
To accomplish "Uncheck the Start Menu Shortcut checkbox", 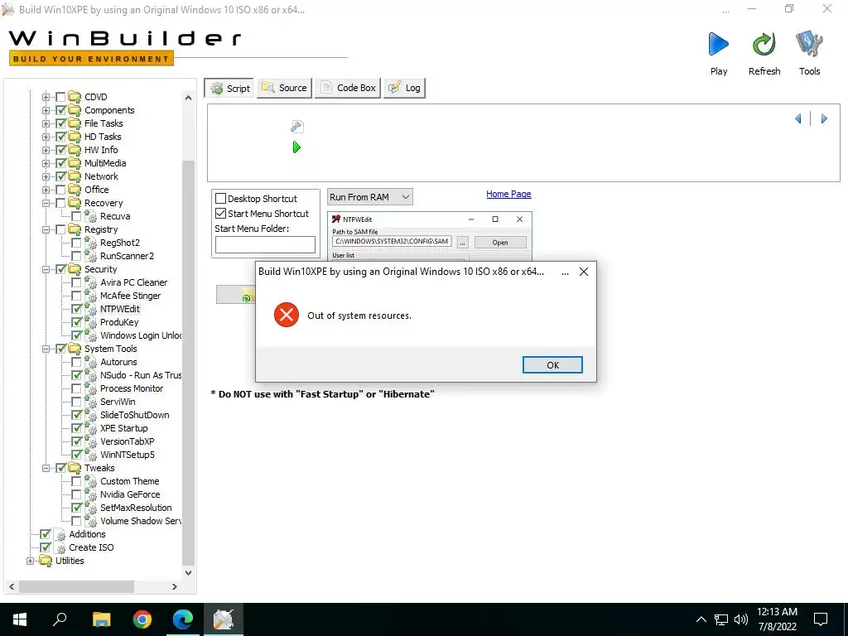I will 220,214.
